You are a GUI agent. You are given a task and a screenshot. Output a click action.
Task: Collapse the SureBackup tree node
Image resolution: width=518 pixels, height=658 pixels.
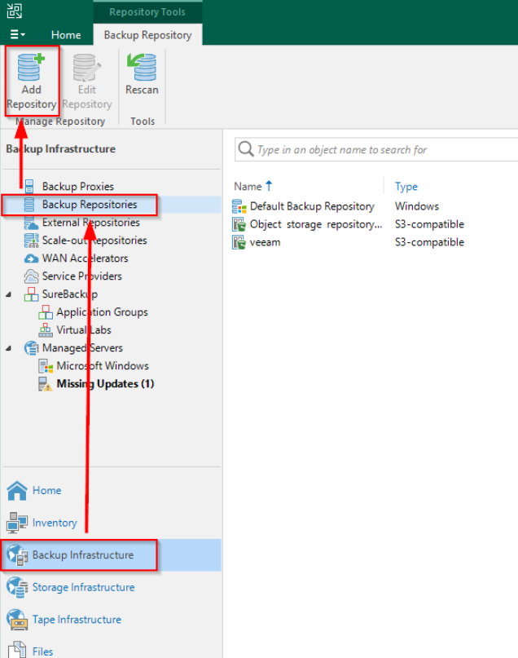pyautogui.click(x=10, y=294)
